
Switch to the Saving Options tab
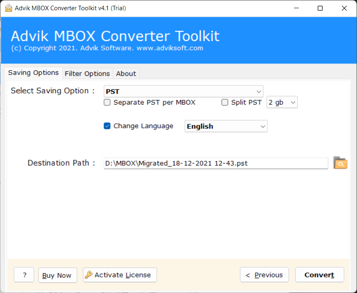(33, 73)
